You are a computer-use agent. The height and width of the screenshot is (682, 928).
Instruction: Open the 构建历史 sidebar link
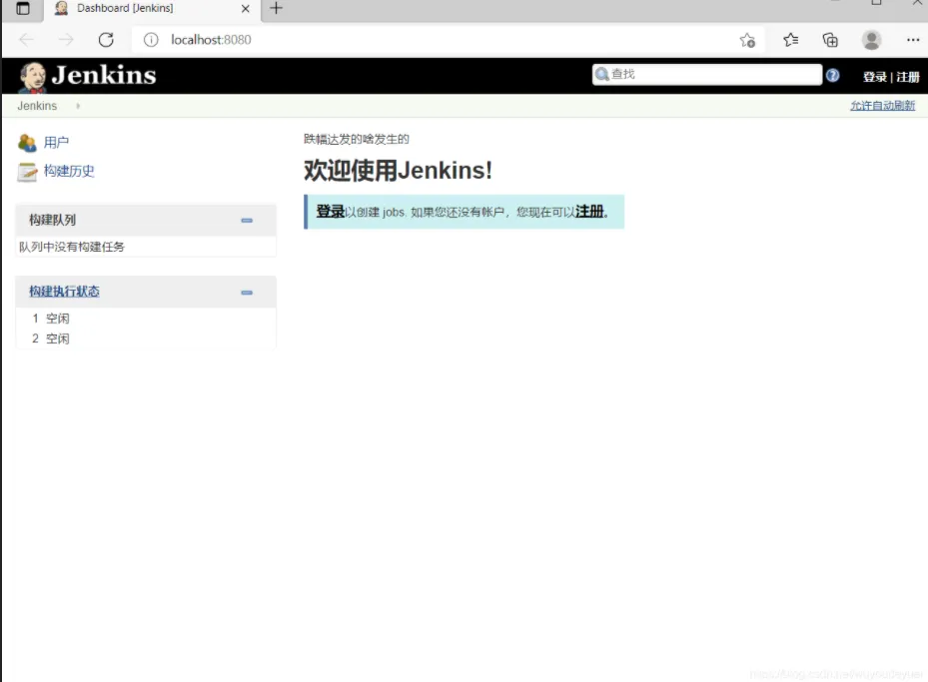pos(69,171)
